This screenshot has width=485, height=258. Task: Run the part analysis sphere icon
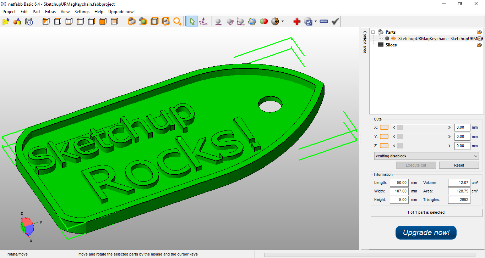click(308, 22)
